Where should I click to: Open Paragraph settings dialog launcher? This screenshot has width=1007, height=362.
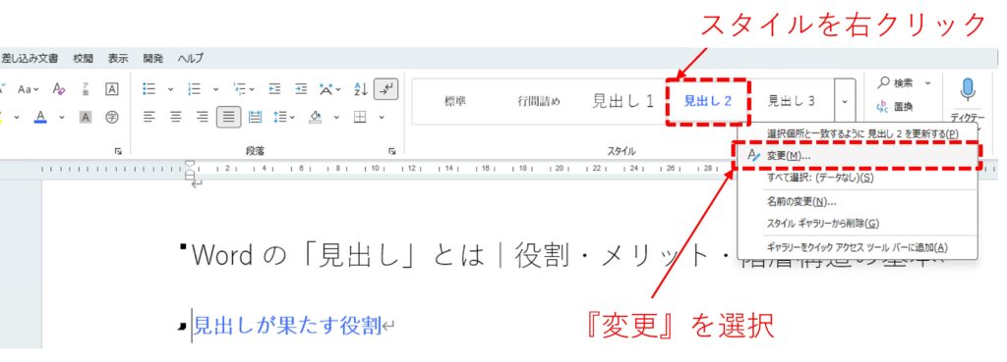click(x=391, y=152)
